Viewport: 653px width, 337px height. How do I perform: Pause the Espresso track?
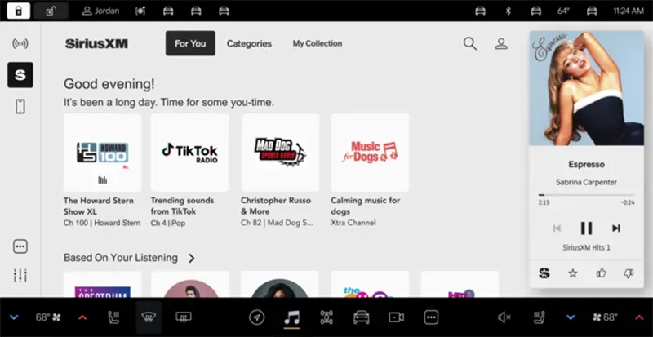point(586,228)
